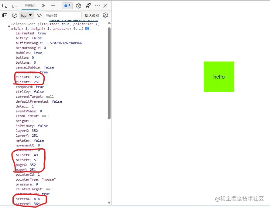Viewport: 270px width, 208px height.
Task: Click the blue info icon after PointerEvent
Action: click(x=87, y=29)
